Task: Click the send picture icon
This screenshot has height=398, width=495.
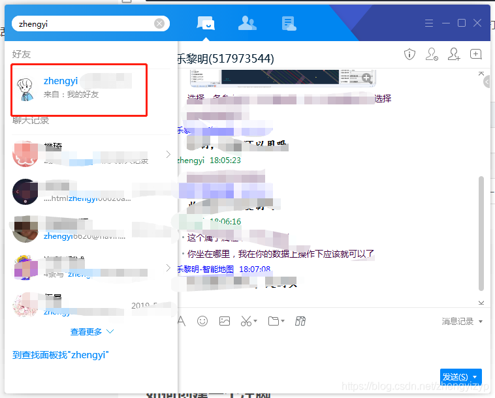Action: point(225,321)
